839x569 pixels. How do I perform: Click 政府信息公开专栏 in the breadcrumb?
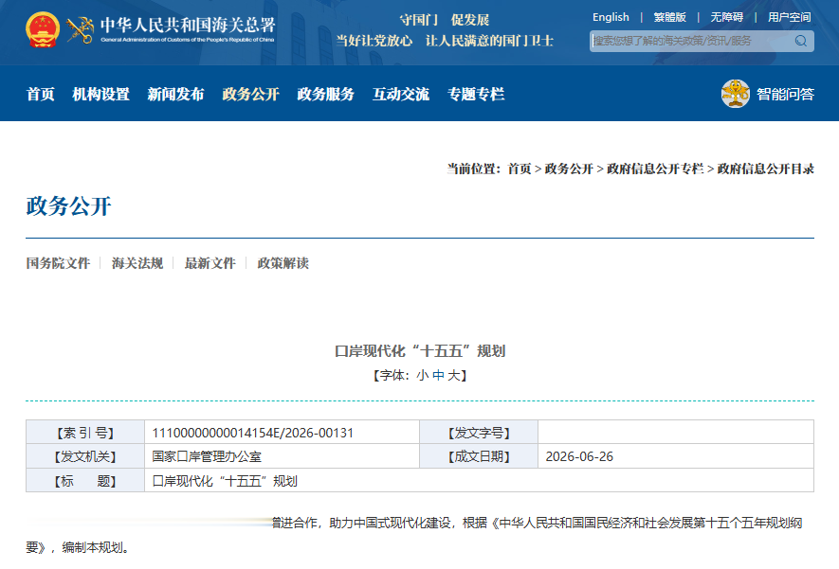(655, 169)
